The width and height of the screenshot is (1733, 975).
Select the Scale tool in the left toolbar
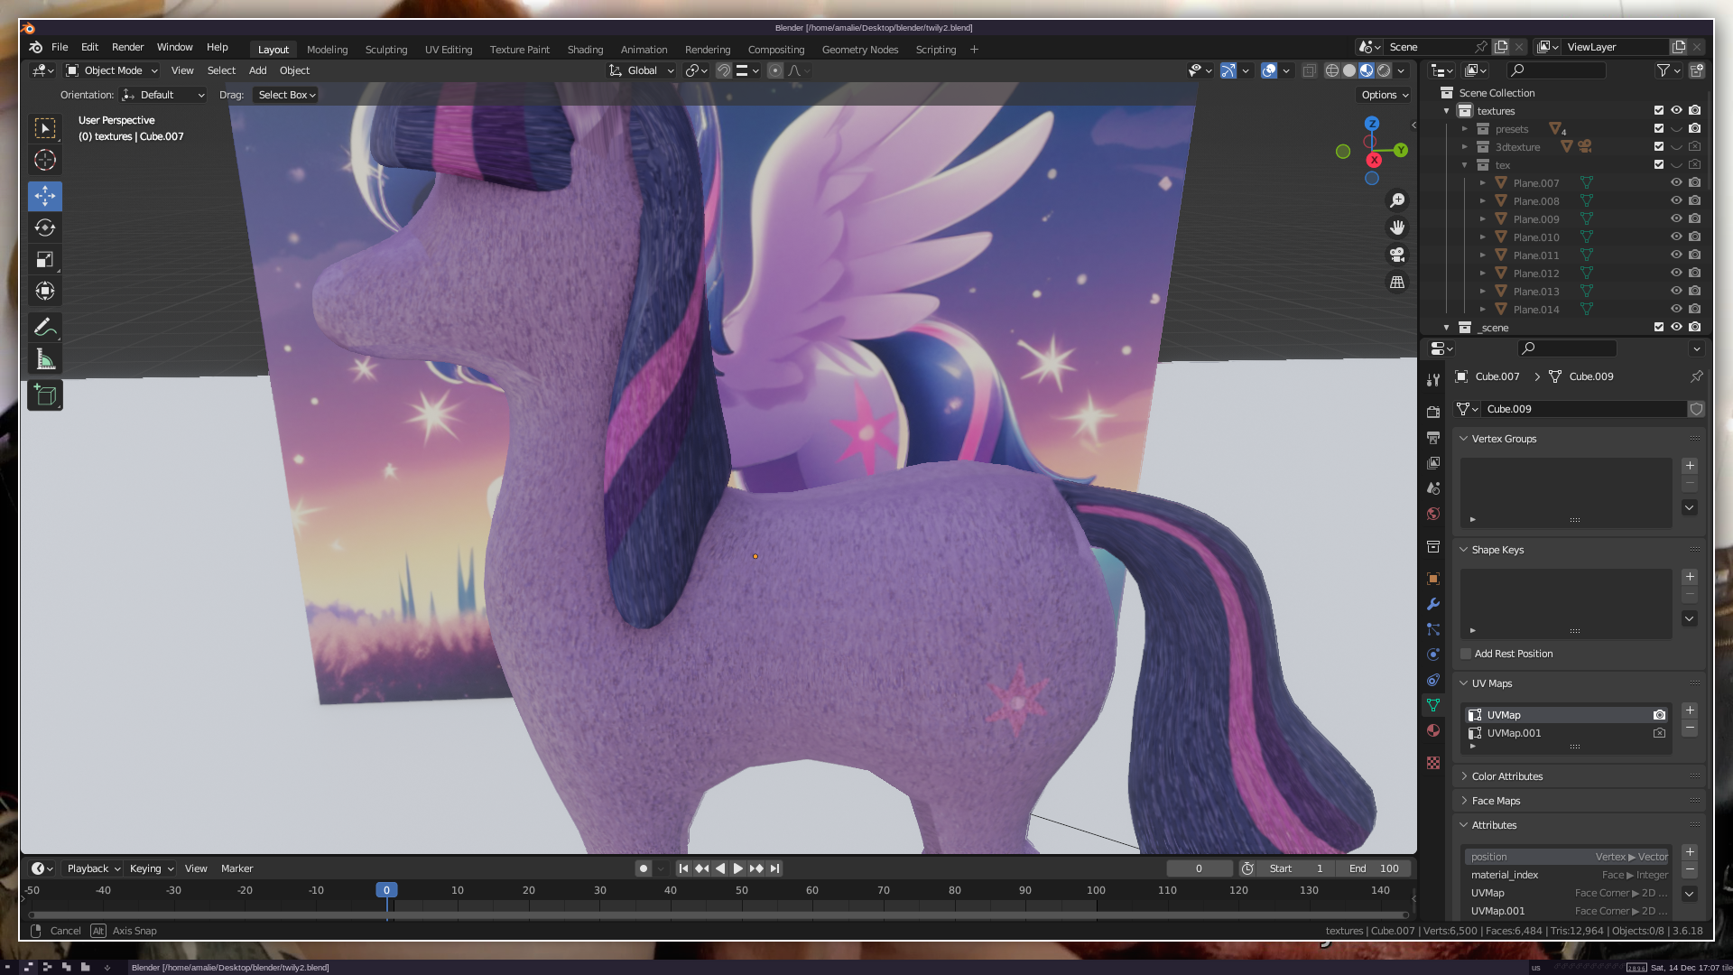(45, 260)
